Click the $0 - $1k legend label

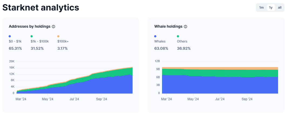pos(15,41)
